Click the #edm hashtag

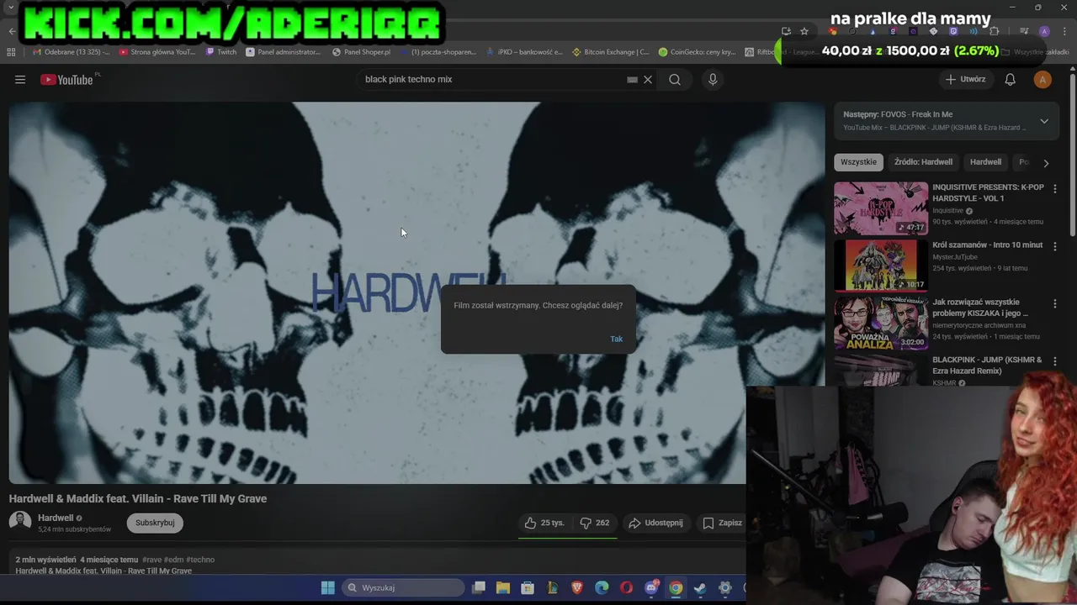click(x=173, y=560)
